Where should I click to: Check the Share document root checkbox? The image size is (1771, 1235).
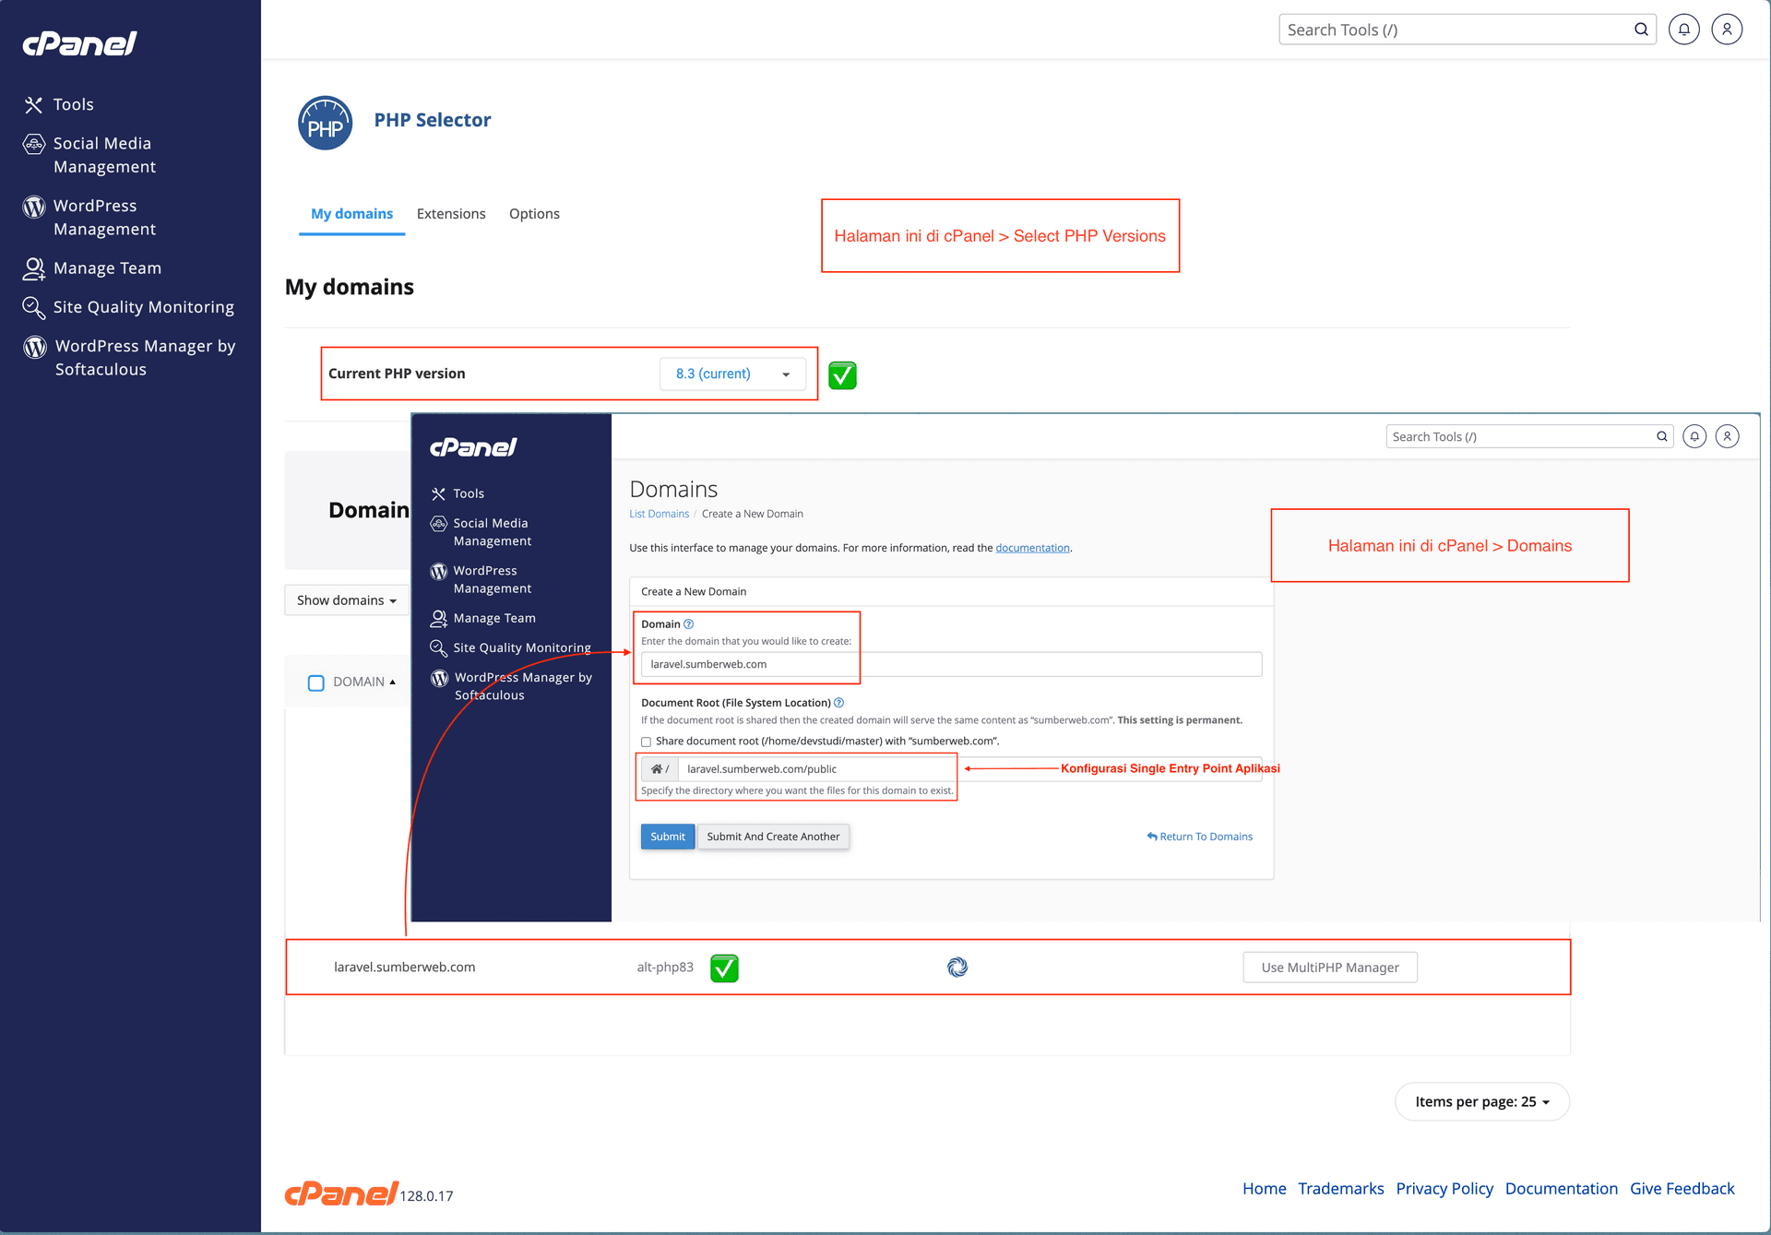click(x=646, y=742)
